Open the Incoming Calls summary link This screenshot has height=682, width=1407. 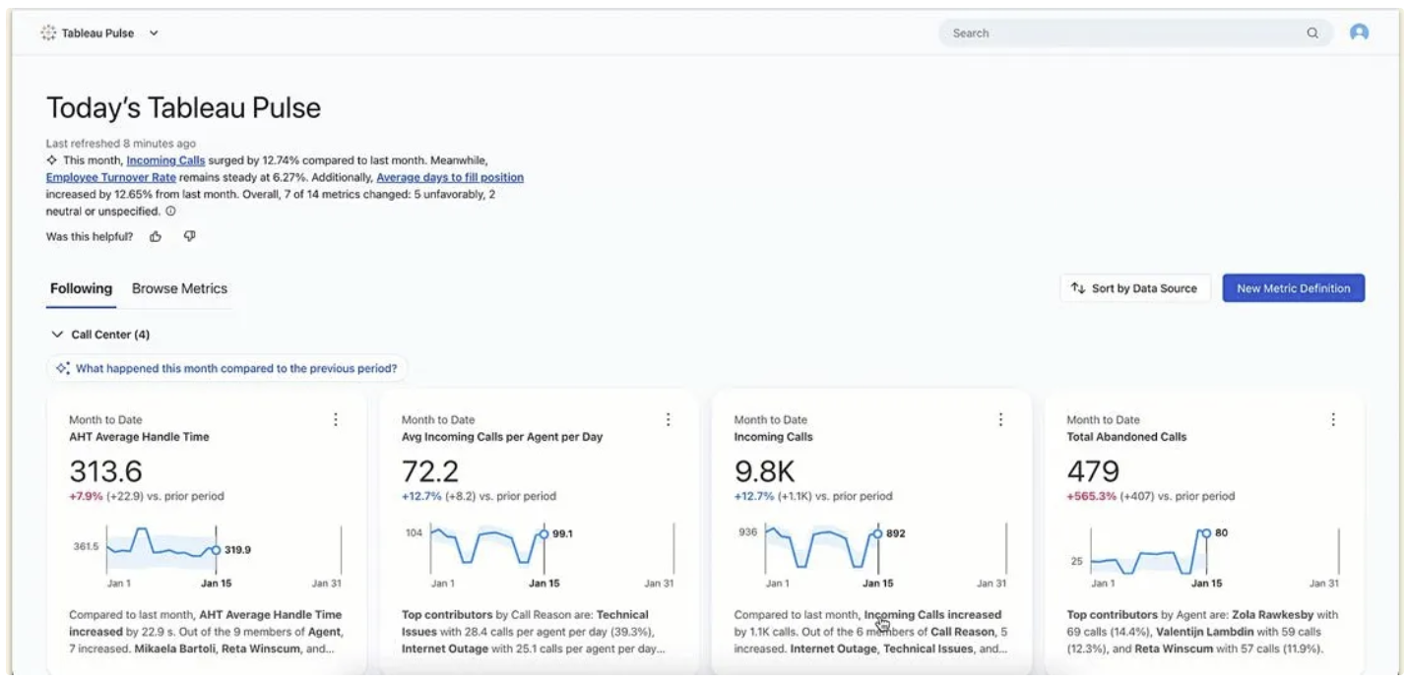click(165, 159)
